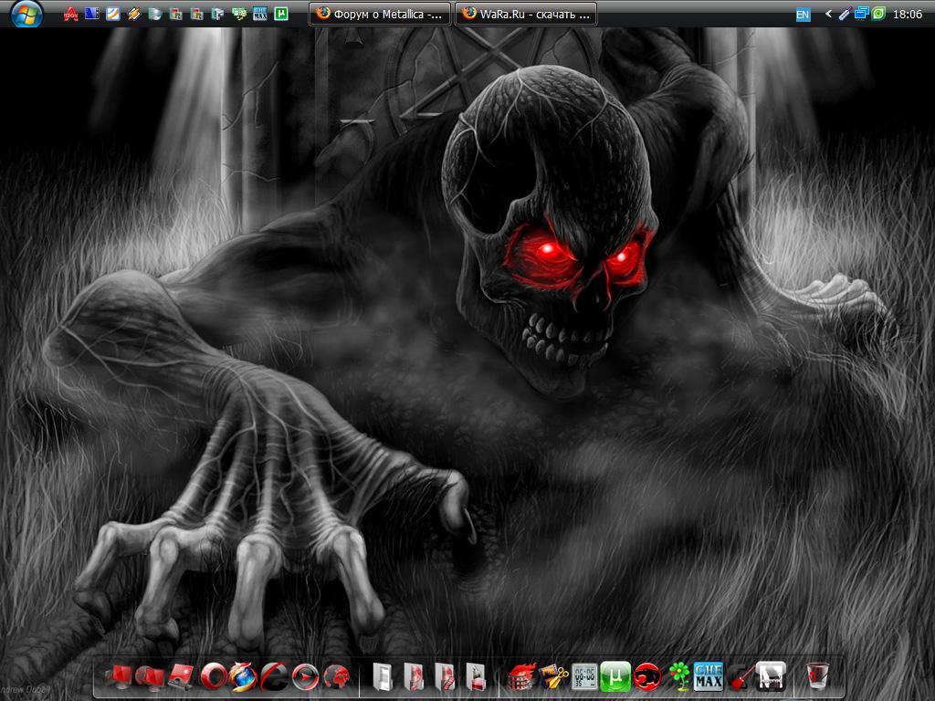Open the Windows Start menu orb

[26, 14]
